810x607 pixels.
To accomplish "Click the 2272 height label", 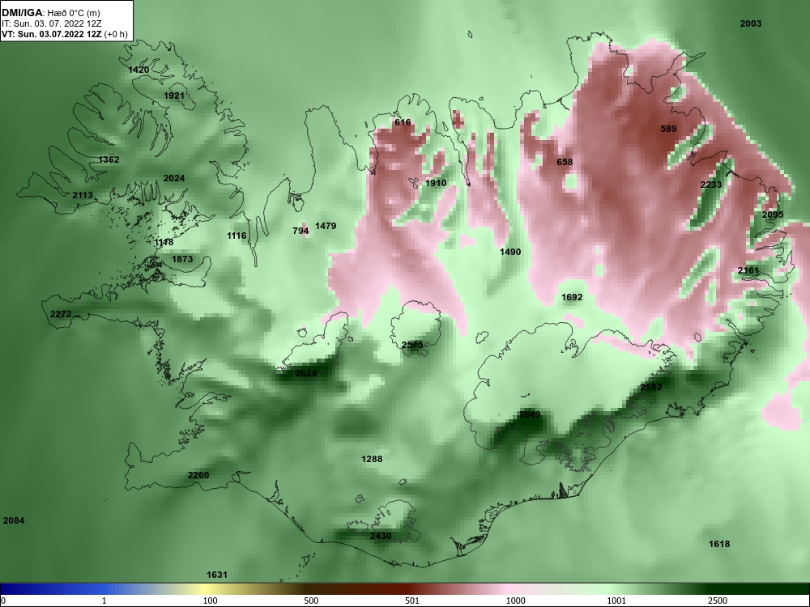I will click(x=61, y=314).
